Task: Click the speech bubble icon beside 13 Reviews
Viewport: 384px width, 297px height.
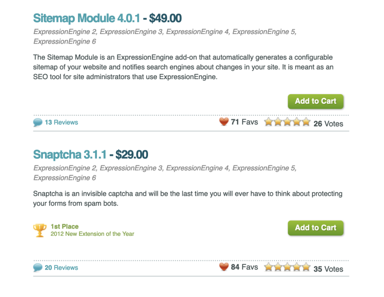Action: pos(37,122)
